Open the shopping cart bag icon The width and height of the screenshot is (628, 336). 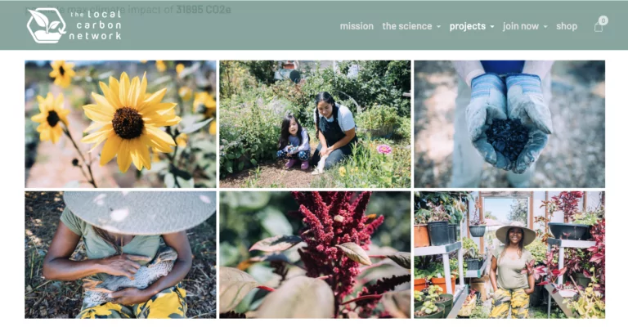(598, 27)
